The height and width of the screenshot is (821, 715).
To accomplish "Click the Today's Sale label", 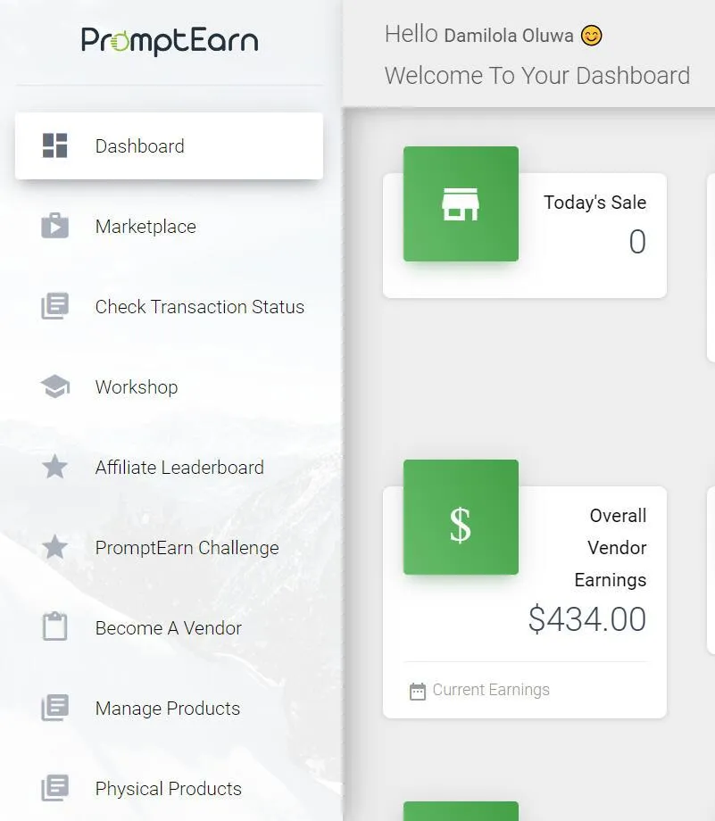I will 594,202.
